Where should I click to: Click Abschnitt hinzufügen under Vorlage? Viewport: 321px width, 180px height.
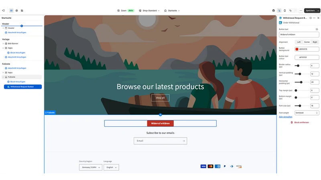tap(15, 57)
